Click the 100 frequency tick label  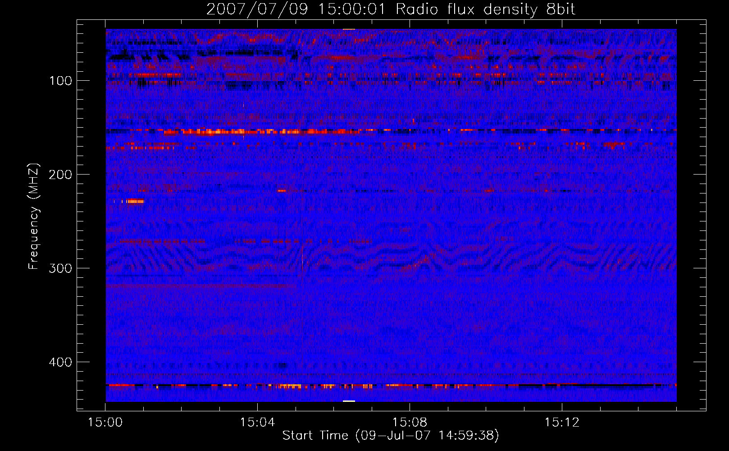point(60,81)
